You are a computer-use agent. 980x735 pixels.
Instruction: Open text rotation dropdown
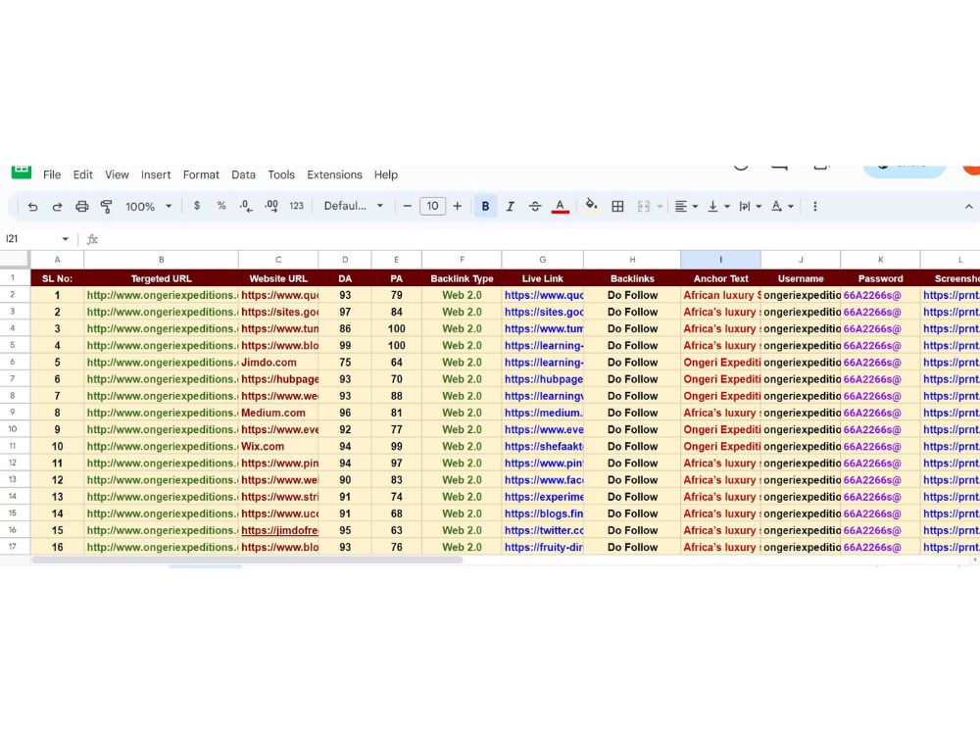coord(782,206)
